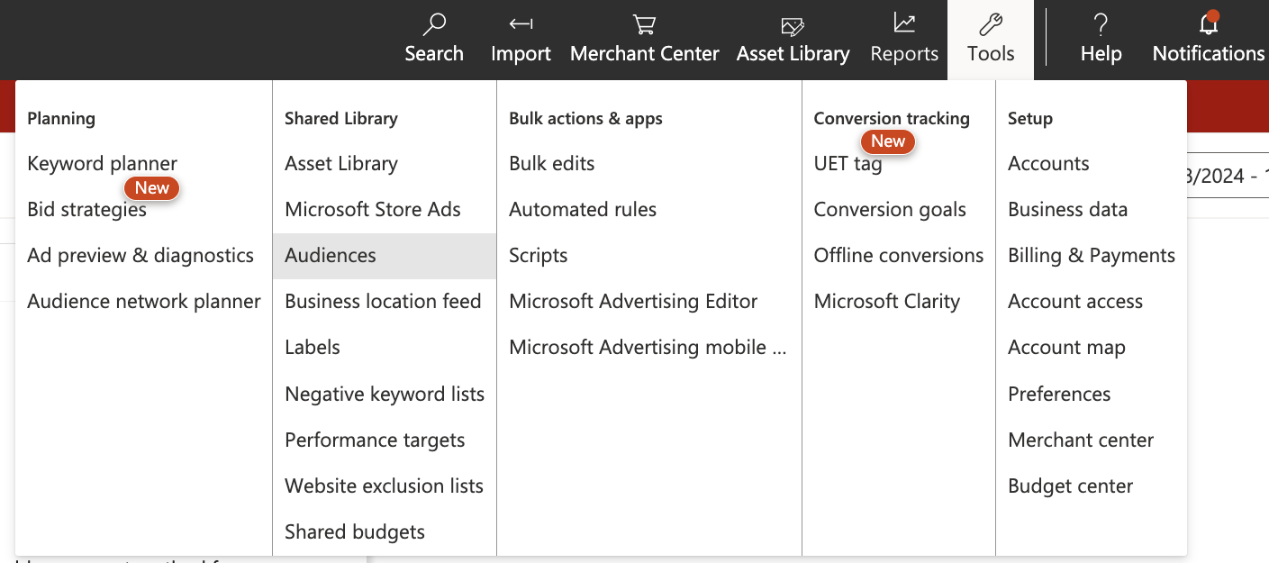
Task: Open Microsoft Advertising Editor
Action: coord(633,301)
